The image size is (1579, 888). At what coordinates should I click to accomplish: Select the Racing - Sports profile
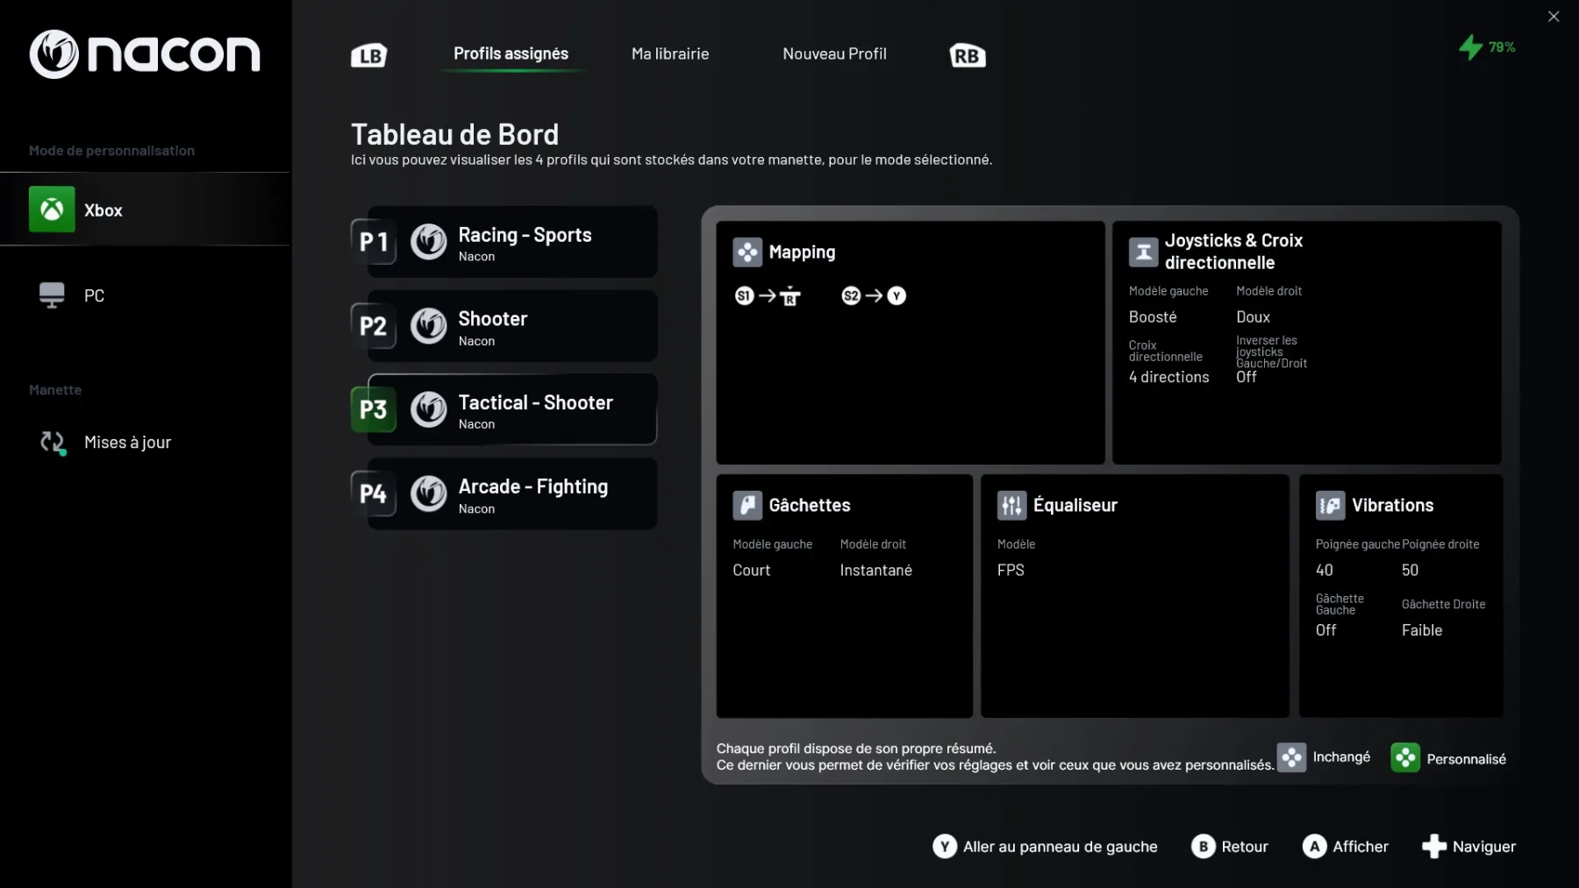(512, 242)
